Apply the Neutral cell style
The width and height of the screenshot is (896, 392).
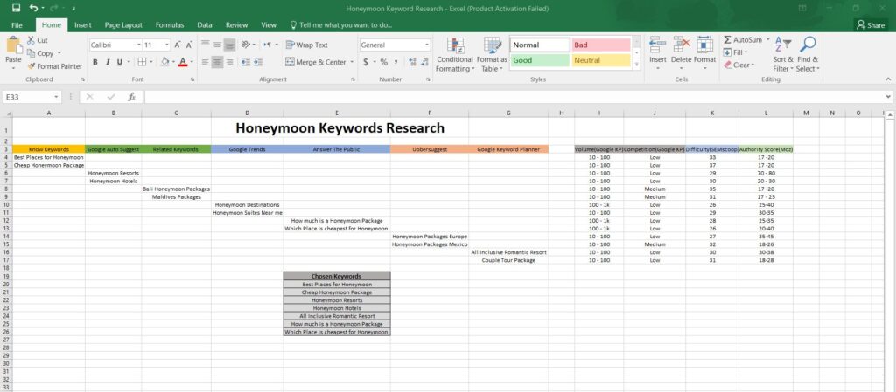(x=601, y=60)
